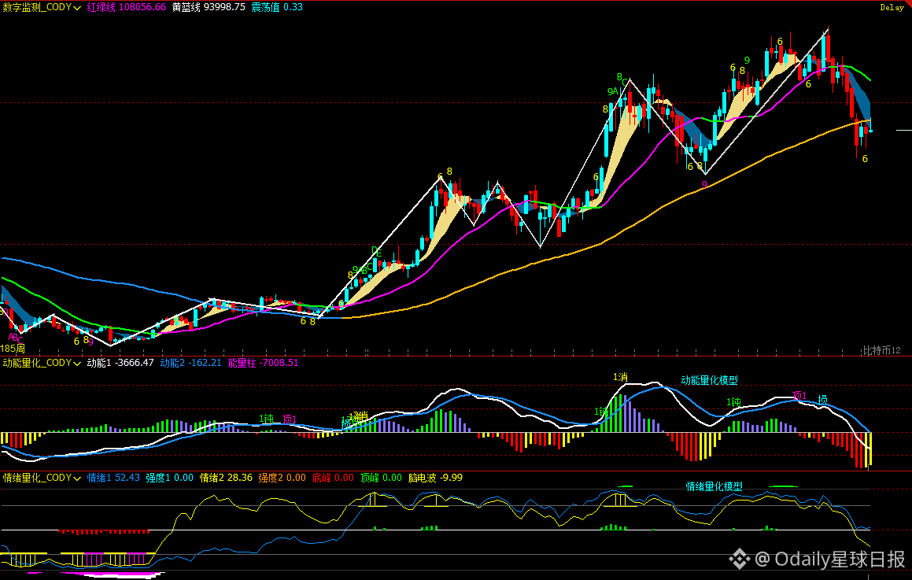Click the Delay status indicator
Screen dimensions: 912x580
click(x=891, y=8)
